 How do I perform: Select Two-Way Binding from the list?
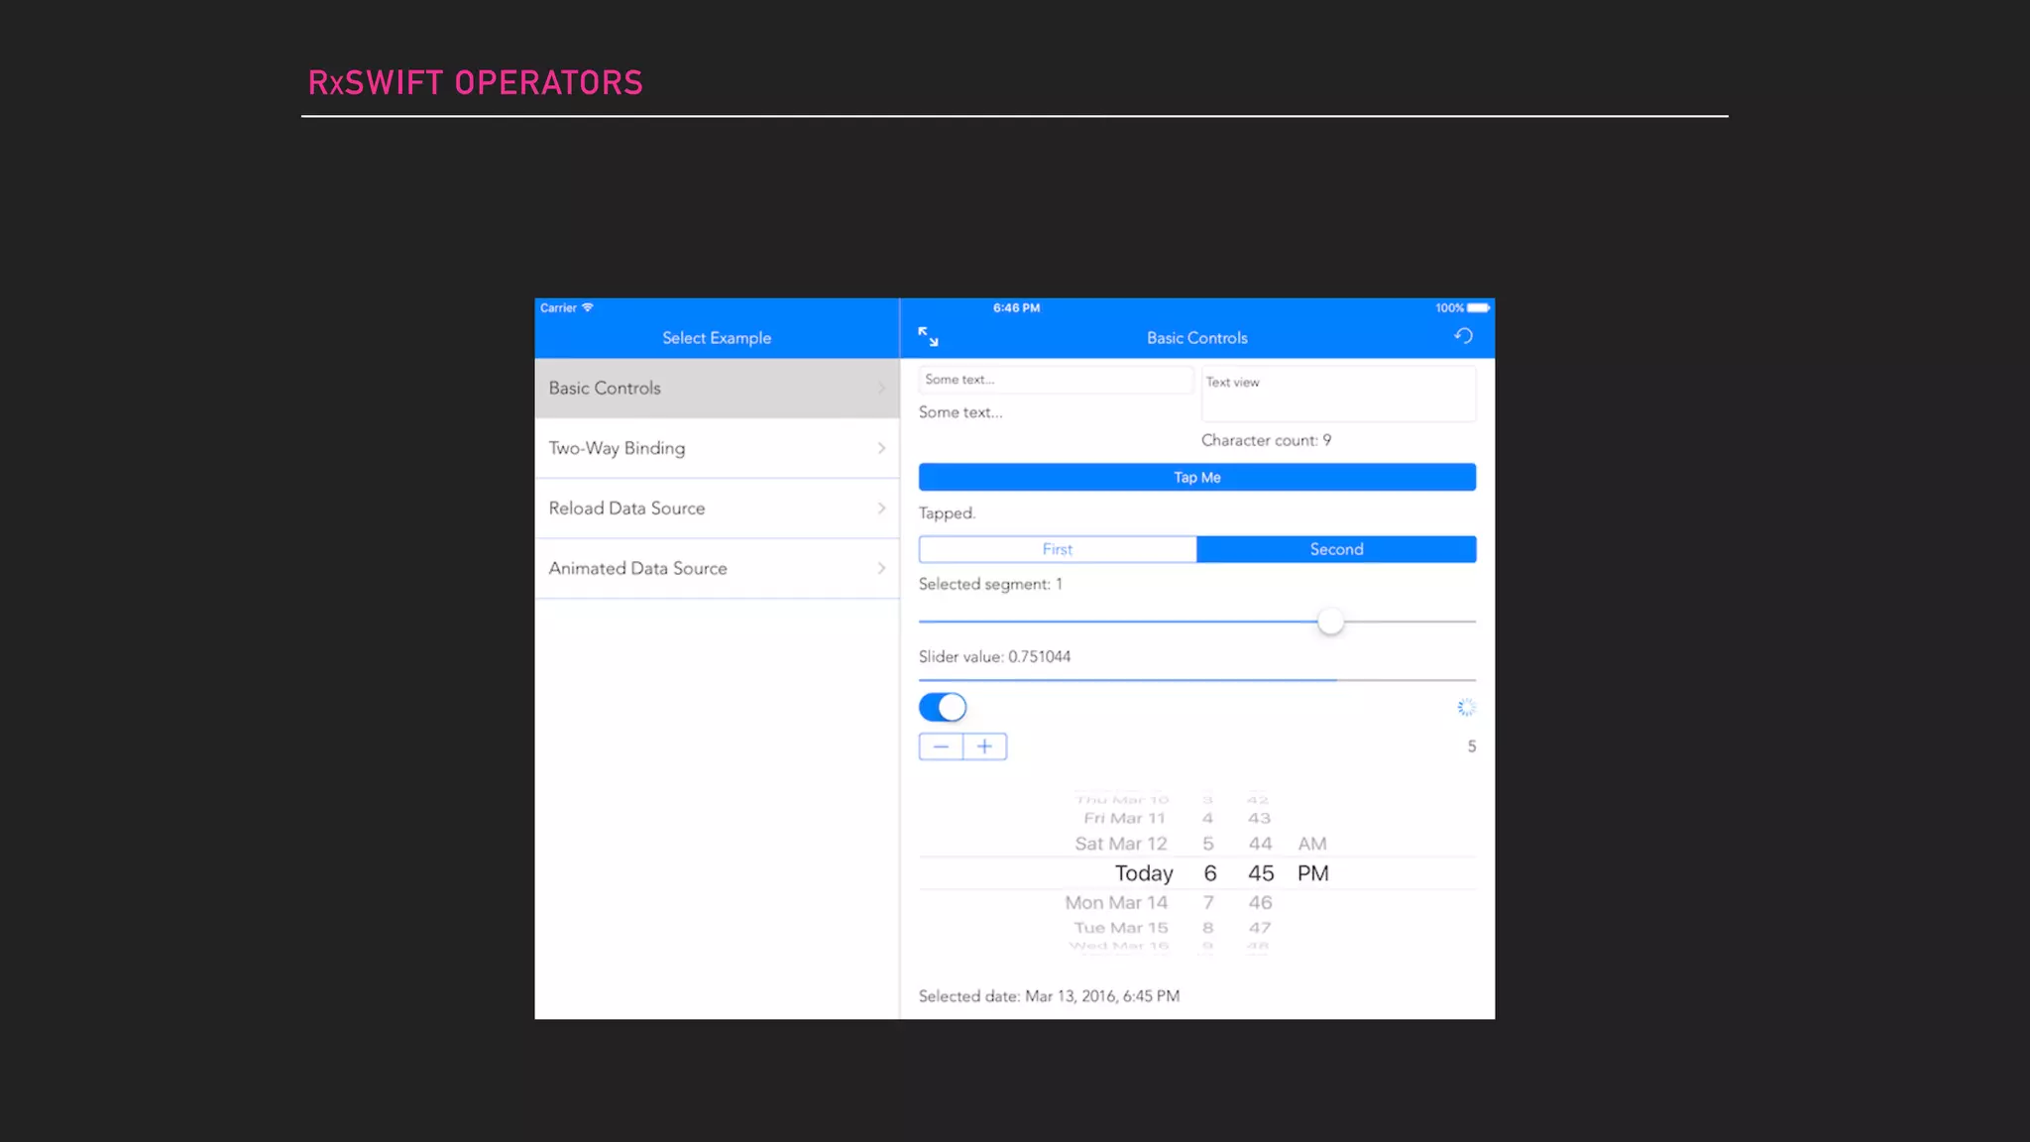pyautogui.click(x=617, y=448)
